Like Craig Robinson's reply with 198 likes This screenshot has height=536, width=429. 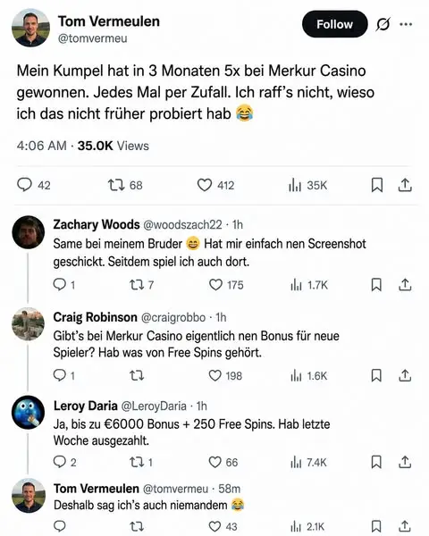225,376
